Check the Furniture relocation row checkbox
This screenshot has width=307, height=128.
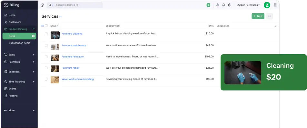46,57
